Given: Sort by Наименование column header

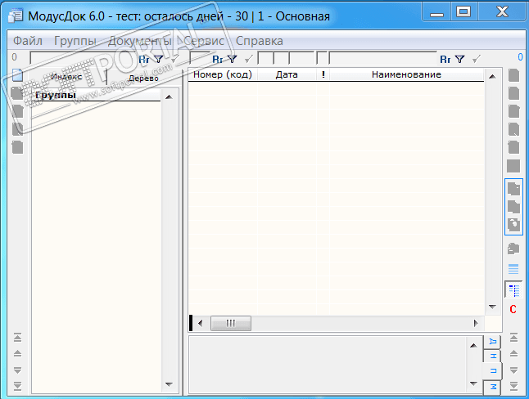Looking at the screenshot, I should (x=406, y=74).
